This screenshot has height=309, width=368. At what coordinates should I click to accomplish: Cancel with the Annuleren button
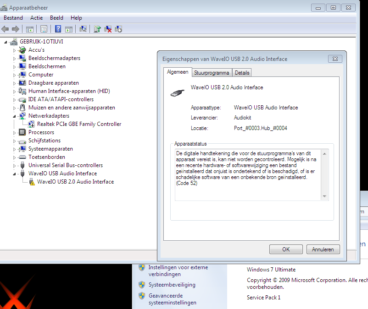[323, 249]
